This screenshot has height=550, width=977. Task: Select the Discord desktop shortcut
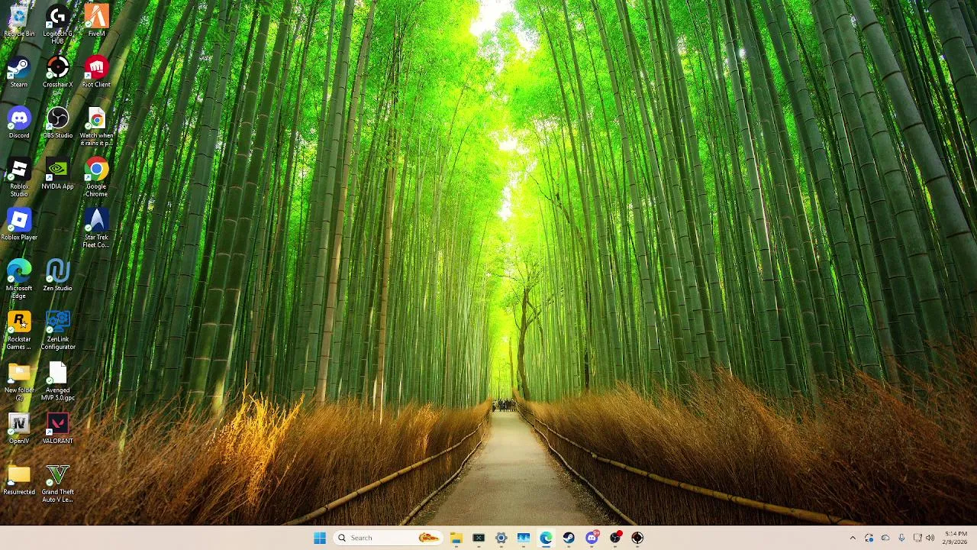click(x=19, y=123)
